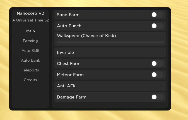Click the A Universal Time S2 subtitle

30,20
